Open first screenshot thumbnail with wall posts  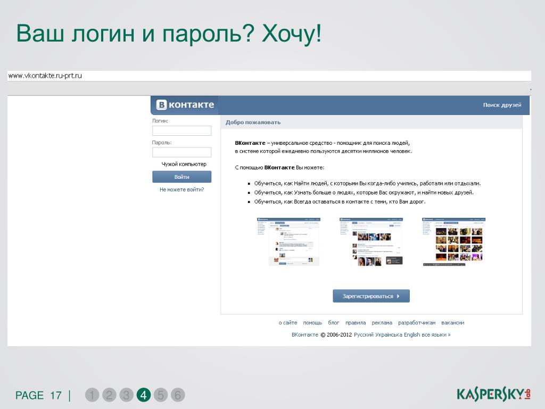[x=288, y=242]
